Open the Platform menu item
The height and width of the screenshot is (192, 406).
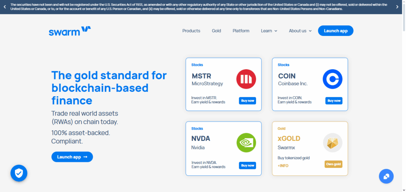[241, 31]
